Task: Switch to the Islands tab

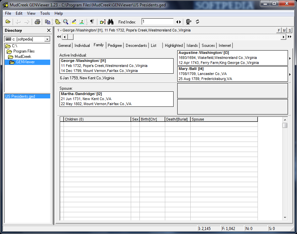Action: tap(192, 46)
